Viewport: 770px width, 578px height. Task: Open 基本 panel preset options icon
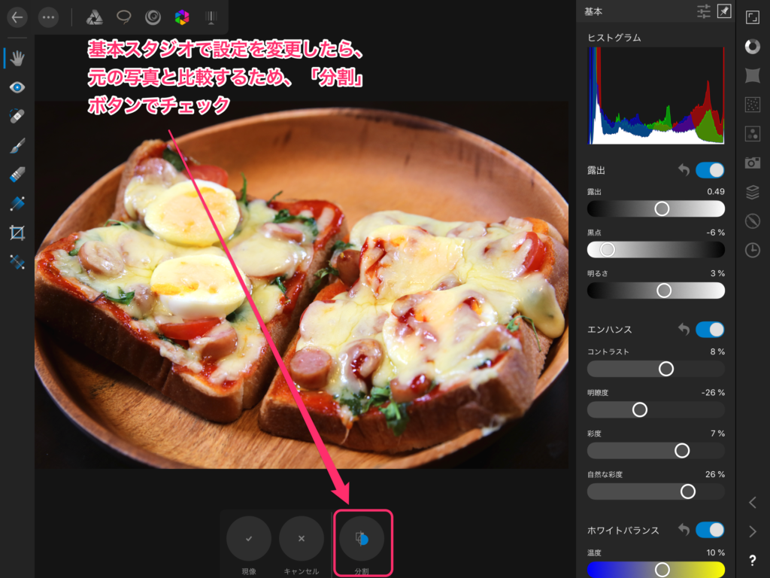click(x=704, y=11)
